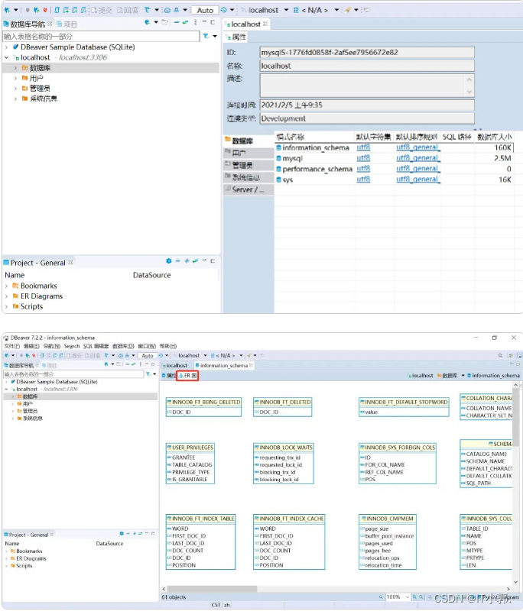Select information_schema editor tab in lower window
This screenshot has height=611, width=523.
tap(224, 366)
